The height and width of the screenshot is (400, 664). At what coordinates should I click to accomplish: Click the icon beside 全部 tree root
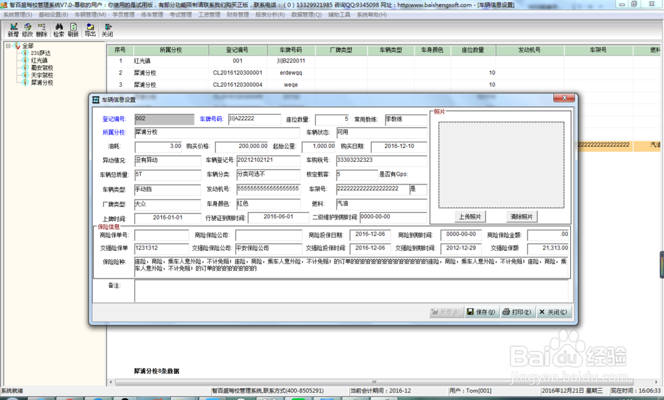pos(17,46)
